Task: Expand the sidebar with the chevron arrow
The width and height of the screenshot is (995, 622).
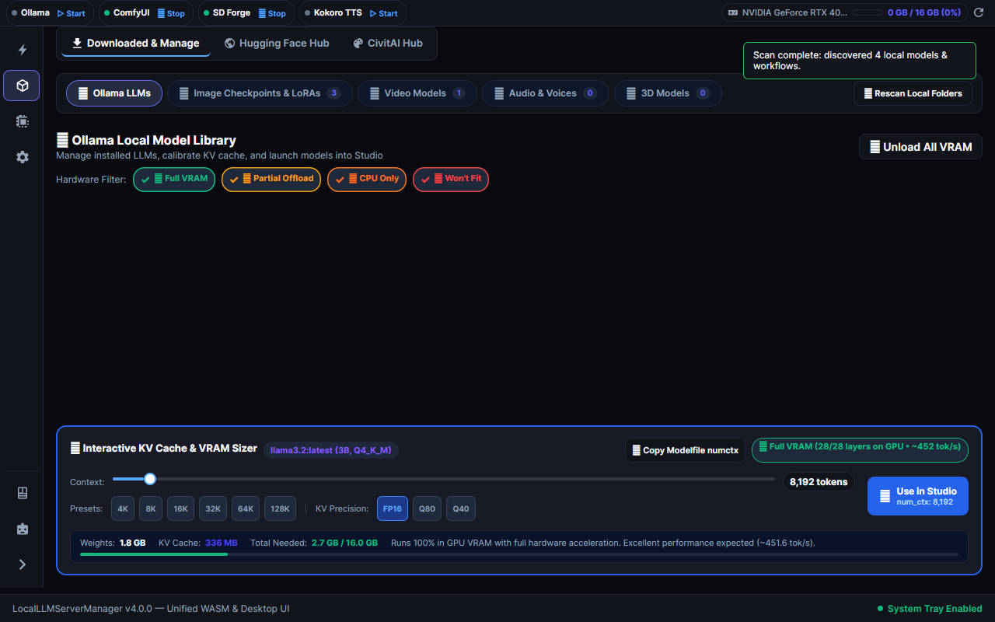Action: coord(22,564)
